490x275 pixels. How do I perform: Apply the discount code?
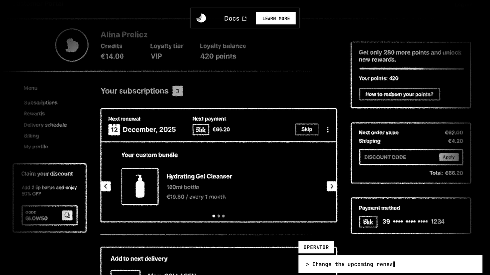tap(449, 157)
